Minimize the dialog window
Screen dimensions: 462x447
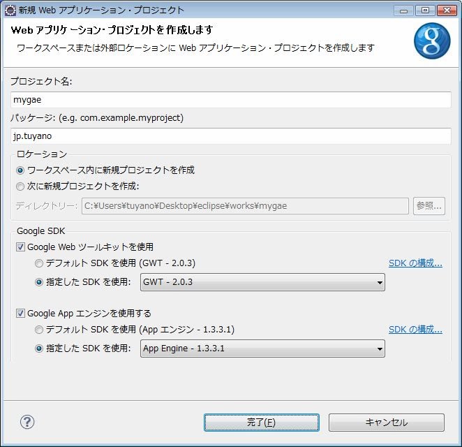(x=405, y=10)
